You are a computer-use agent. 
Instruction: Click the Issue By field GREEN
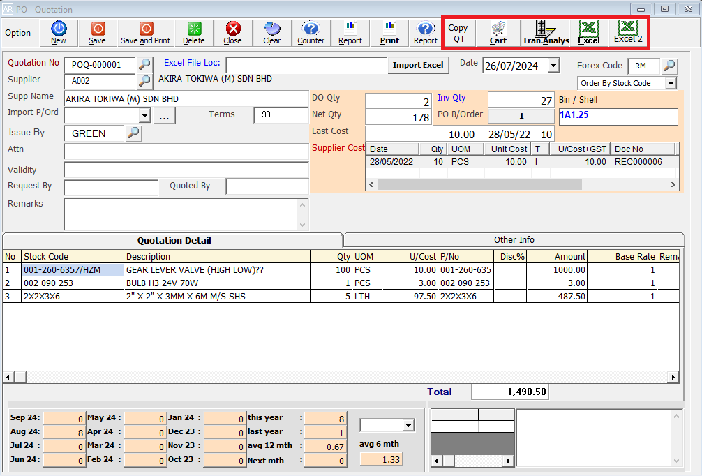94,133
